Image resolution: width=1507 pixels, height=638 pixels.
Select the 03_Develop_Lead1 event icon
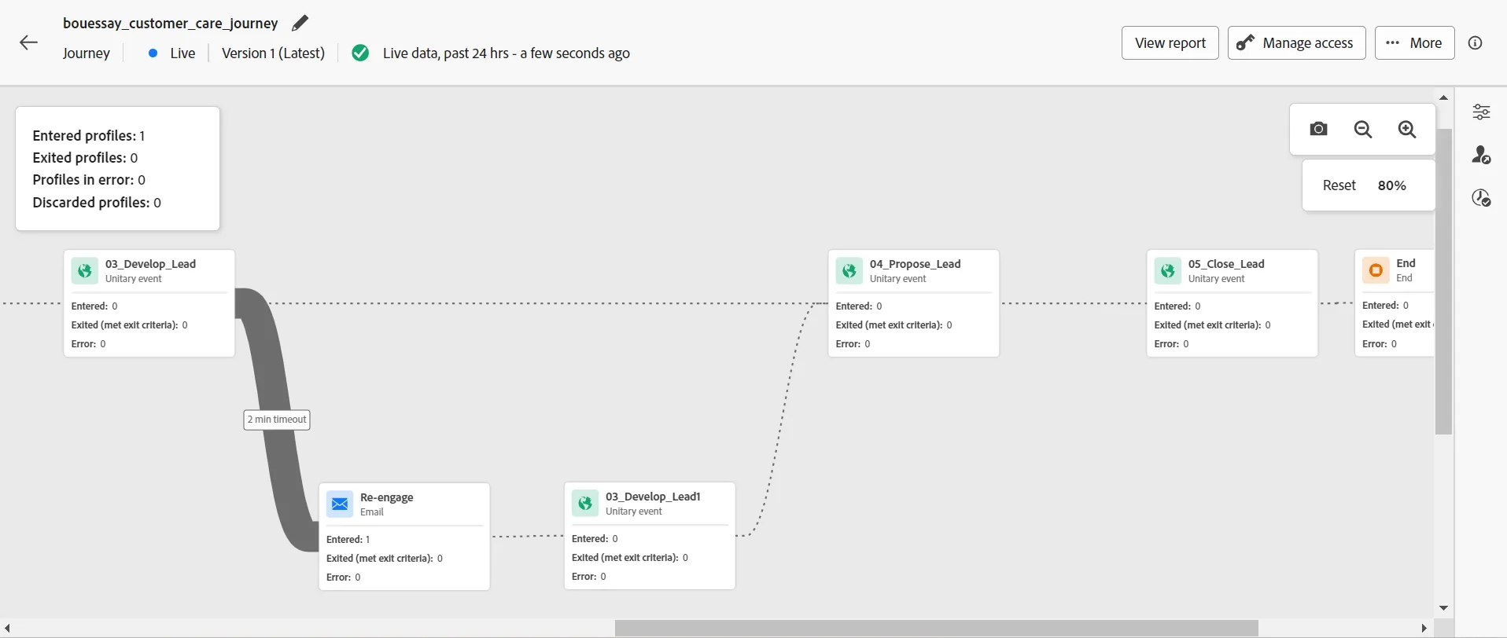(x=585, y=504)
